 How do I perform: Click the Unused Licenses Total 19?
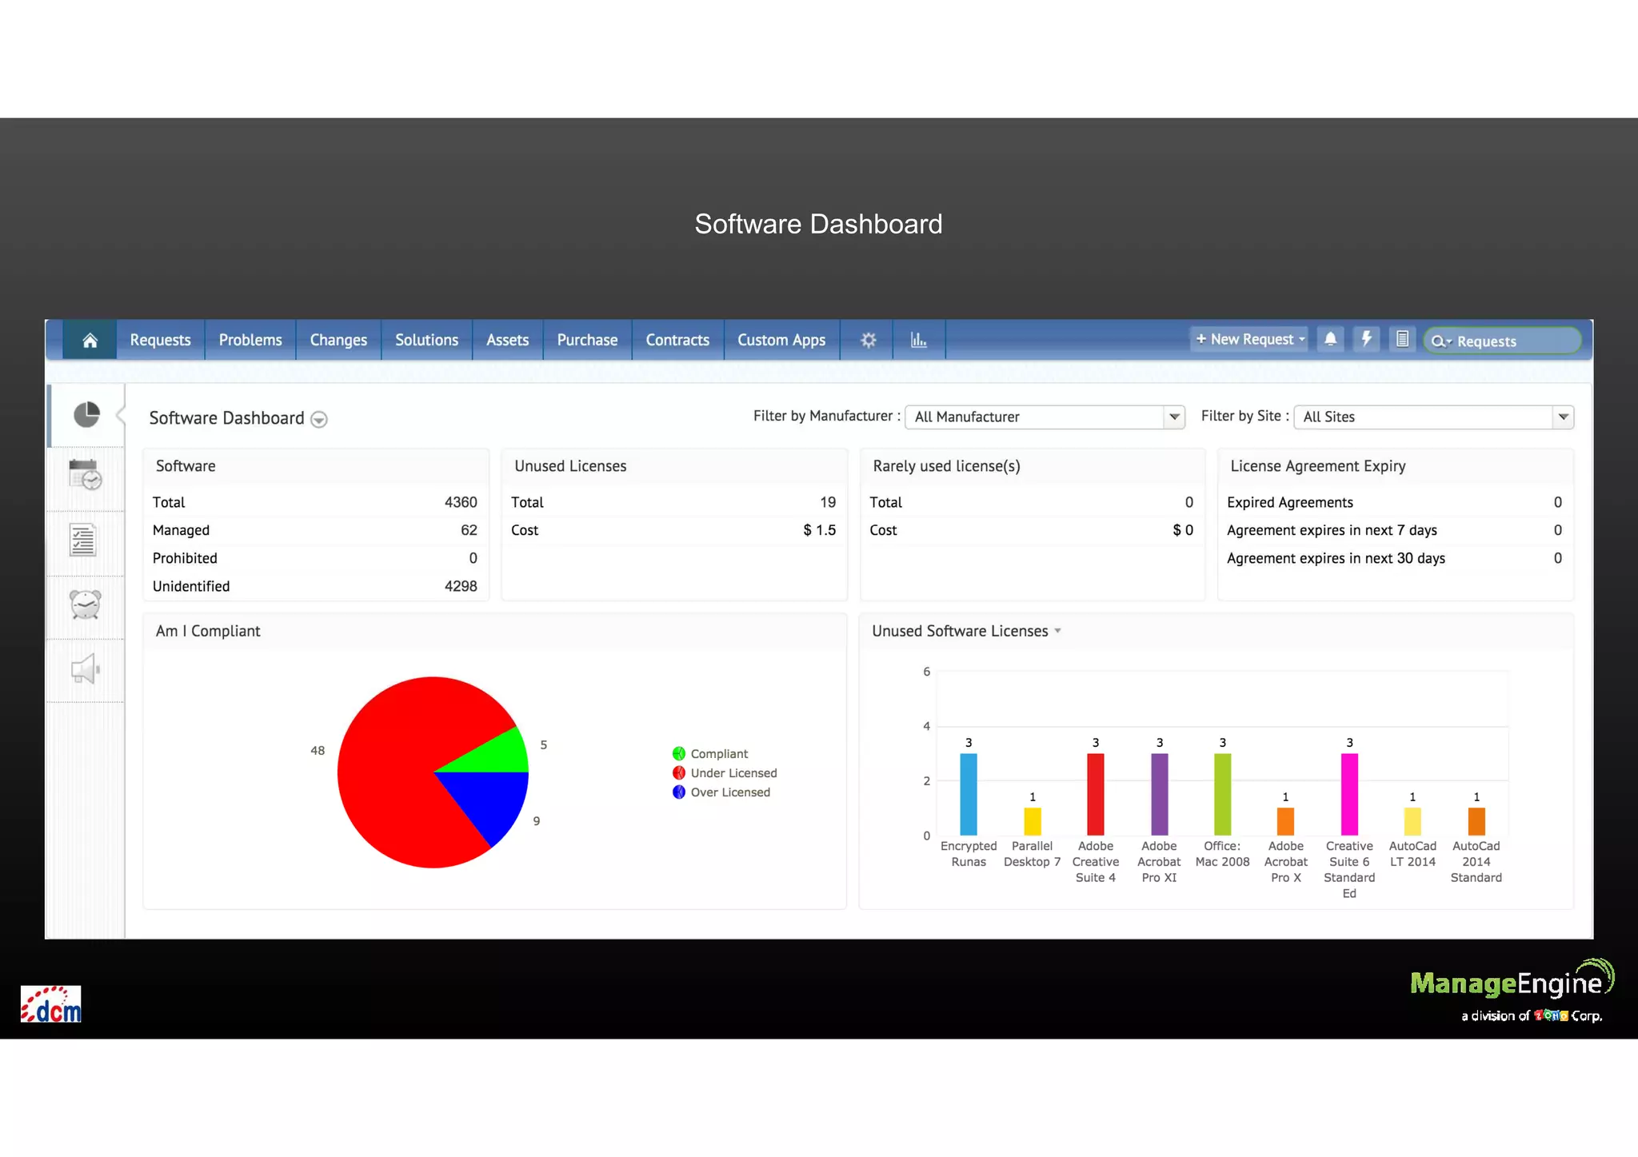coord(828,503)
